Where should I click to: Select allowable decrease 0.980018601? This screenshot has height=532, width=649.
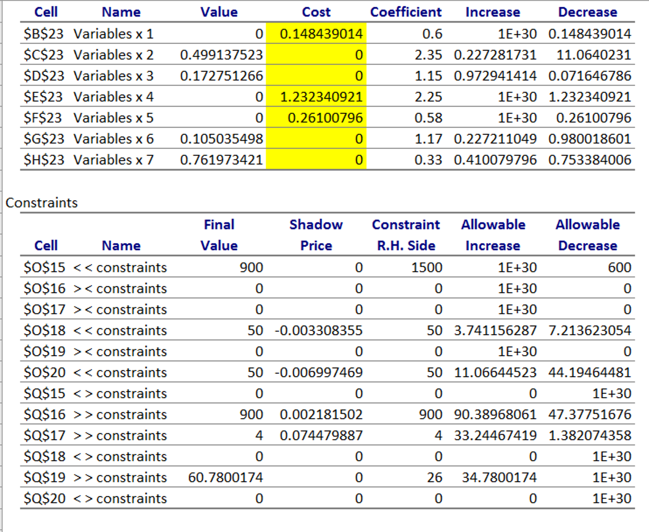(590, 139)
